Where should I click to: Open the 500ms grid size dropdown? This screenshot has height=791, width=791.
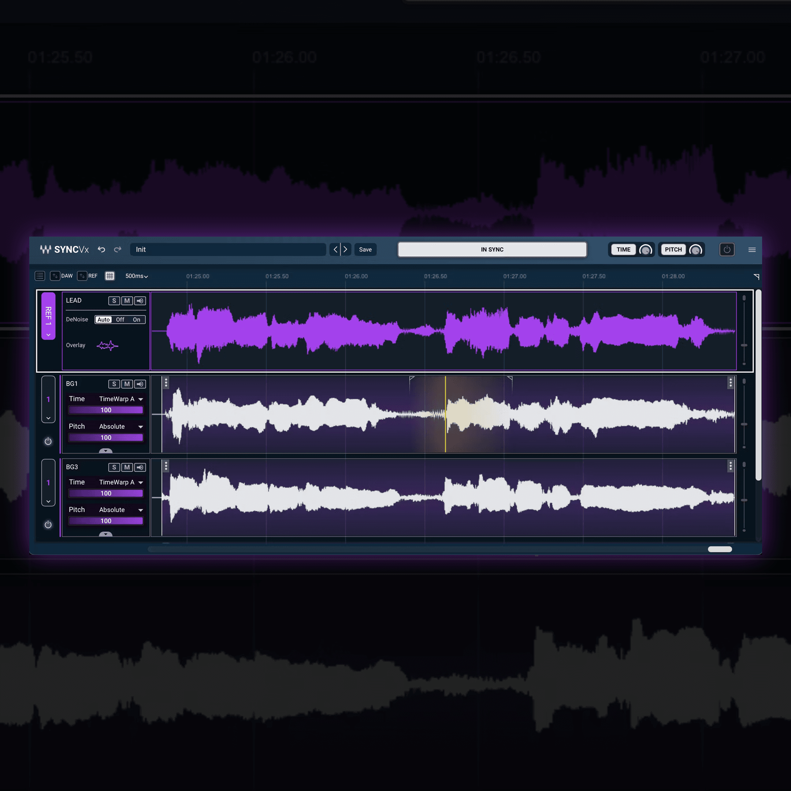[136, 276]
